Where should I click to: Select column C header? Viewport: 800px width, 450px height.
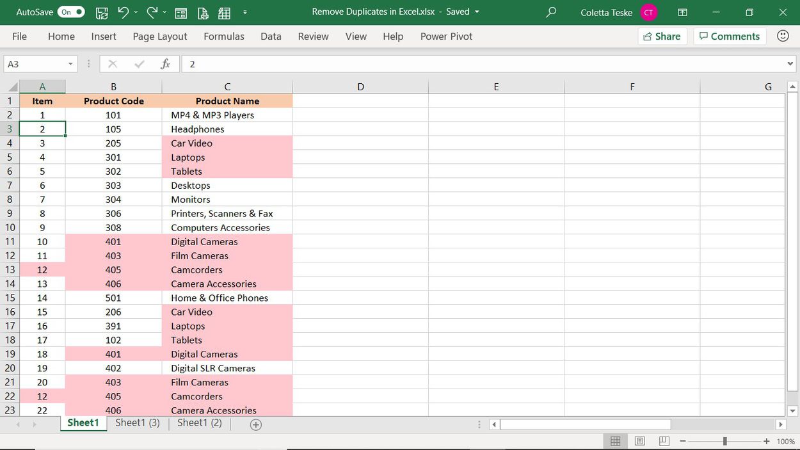pos(227,87)
